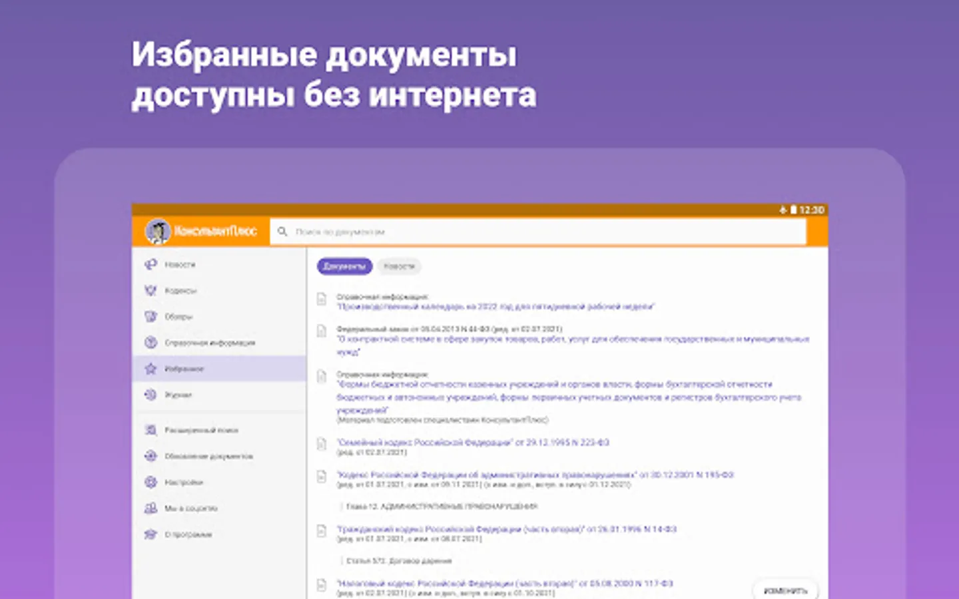Click the Мы в соцсетях icon
The width and height of the screenshot is (959, 599).
[151, 508]
